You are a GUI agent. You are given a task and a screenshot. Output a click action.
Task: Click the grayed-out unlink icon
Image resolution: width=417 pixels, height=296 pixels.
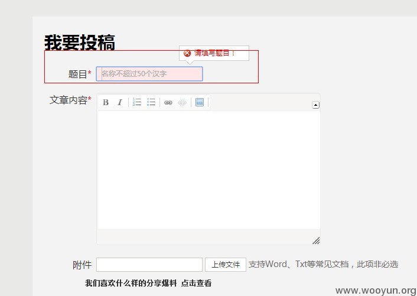pos(182,102)
